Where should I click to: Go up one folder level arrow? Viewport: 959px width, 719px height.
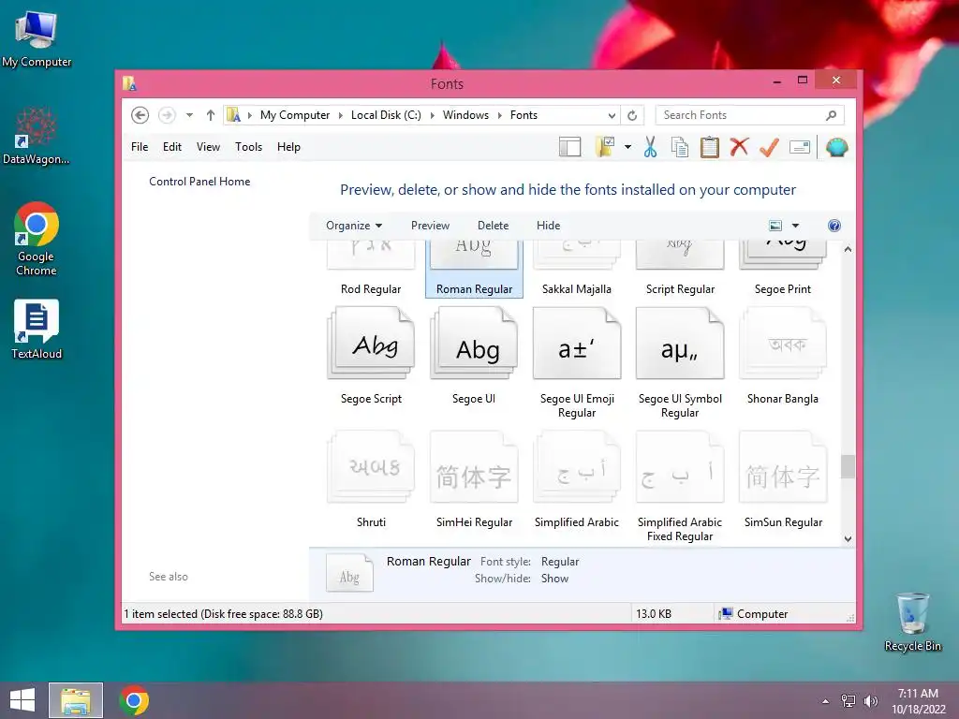click(x=211, y=115)
